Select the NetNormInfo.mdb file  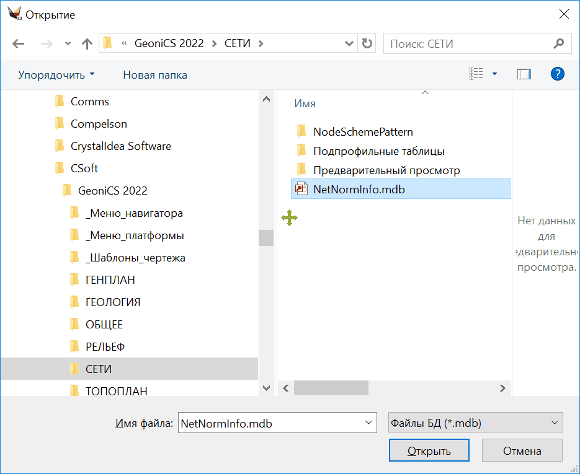tap(359, 190)
